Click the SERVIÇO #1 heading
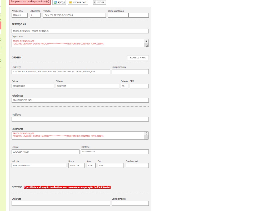The height and width of the screenshot is (211, 258). pyautogui.click(x=19, y=24)
